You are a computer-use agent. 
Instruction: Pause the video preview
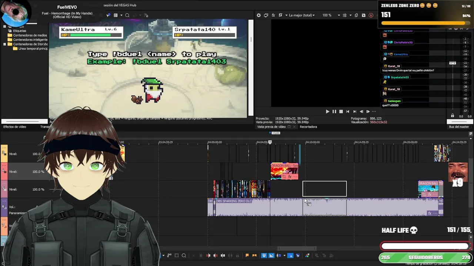(334, 112)
